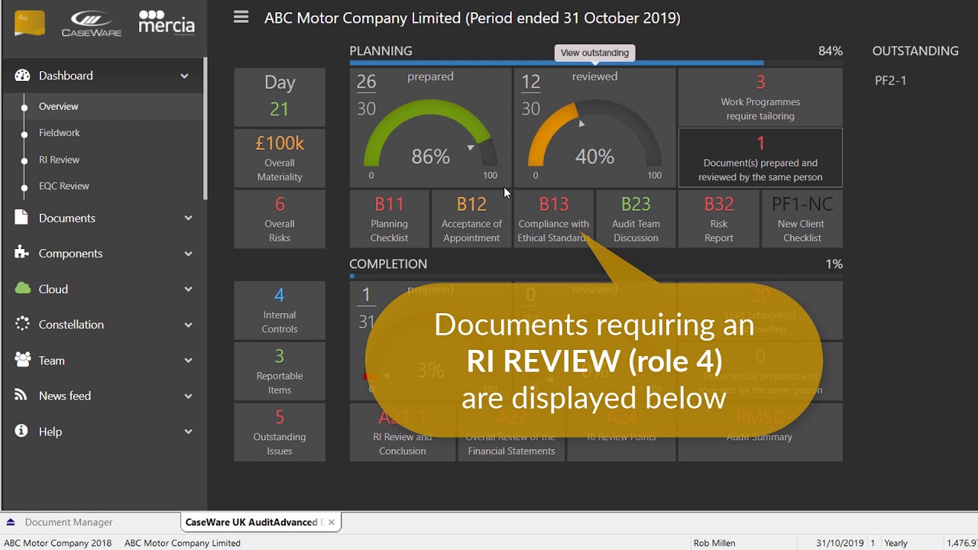
Task: Click the Cloud icon in sidebar
Action: (23, 289)
